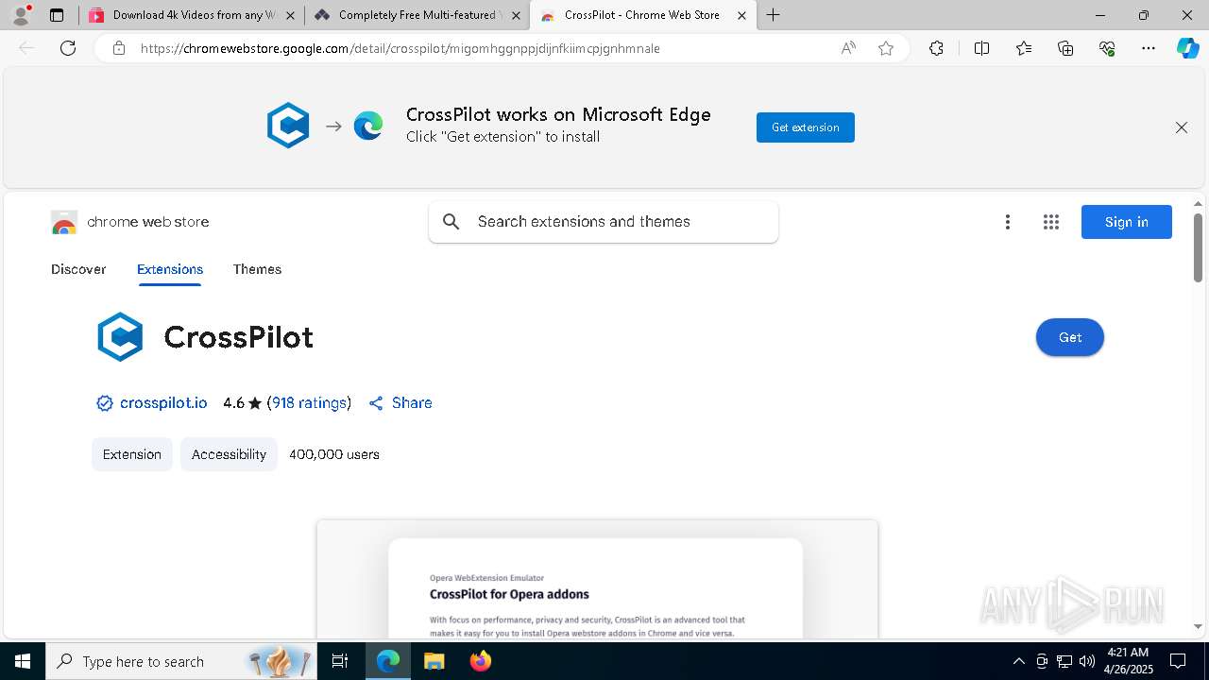The height and width of the screenshot is (680, 1209).
Task: Go to Chrome Web Store home logo
Action: (x=130, y=222)
